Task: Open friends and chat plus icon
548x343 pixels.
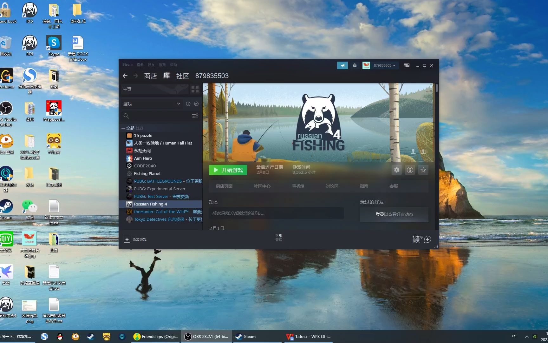Action: click(x=427, y=239)
